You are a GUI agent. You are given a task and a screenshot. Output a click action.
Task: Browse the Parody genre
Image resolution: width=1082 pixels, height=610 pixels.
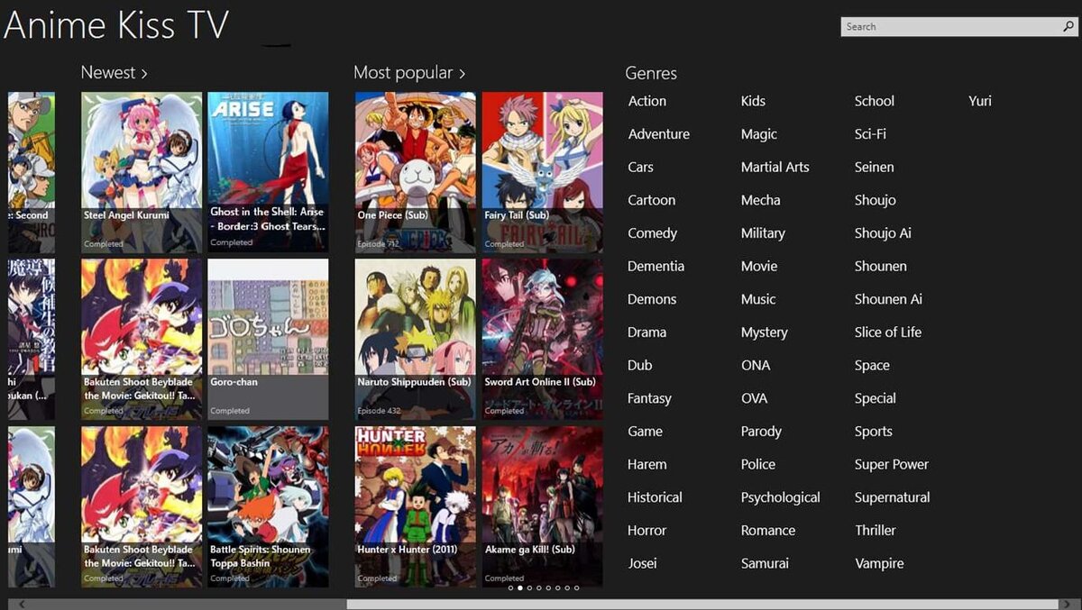[761, 432]
